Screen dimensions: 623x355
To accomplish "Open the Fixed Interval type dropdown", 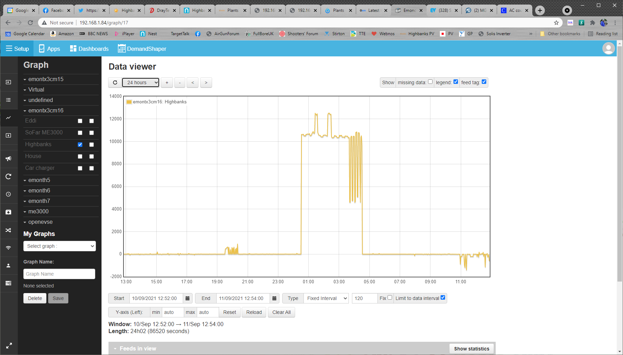I will click(326, 298).
